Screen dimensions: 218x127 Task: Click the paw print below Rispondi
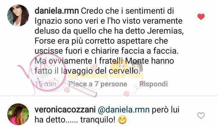tap(126, 93)
